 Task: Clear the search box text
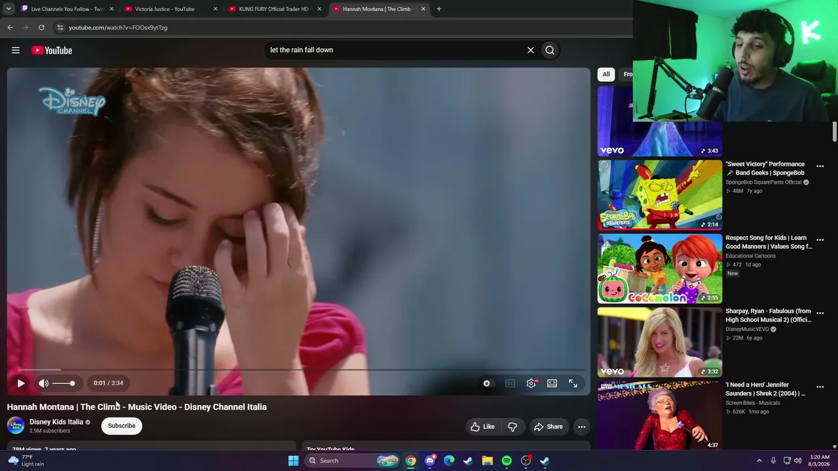(x=530, y=50)
